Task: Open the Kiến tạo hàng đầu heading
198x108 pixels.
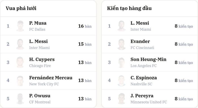Action: (x=129, y=8)
